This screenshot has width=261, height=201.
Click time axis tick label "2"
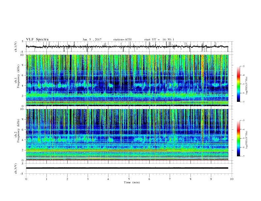[x=67, y=179]
